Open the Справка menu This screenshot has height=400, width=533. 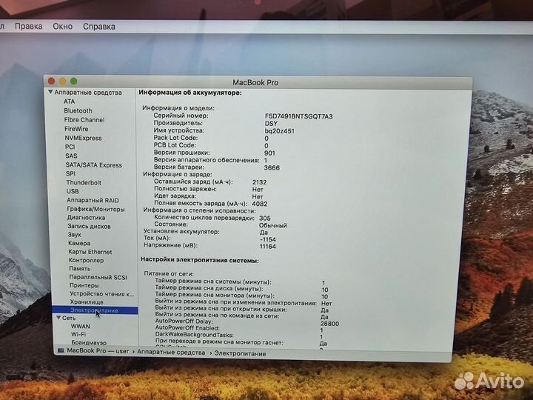tap(99, 27)
